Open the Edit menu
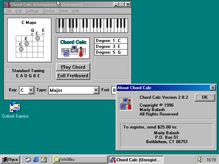This screenshot has height=164, width=219. click(x=18, y=11)
